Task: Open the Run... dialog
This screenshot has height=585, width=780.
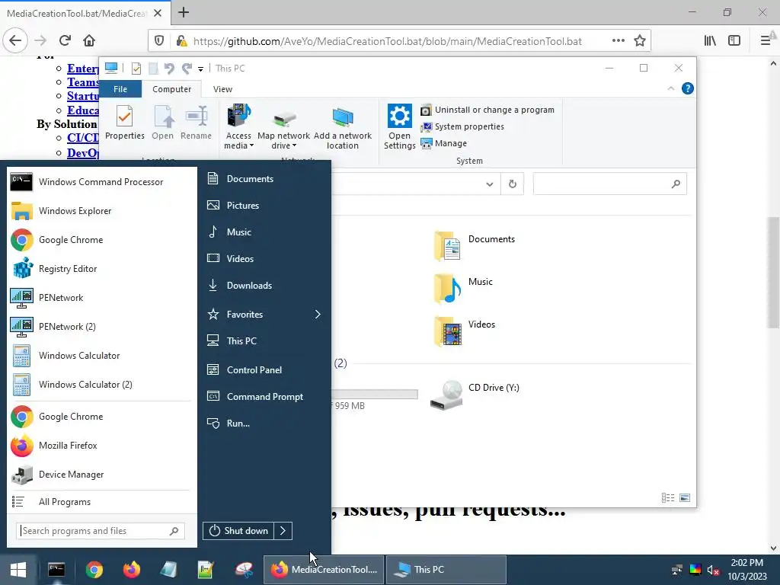Action: [264, 424]
